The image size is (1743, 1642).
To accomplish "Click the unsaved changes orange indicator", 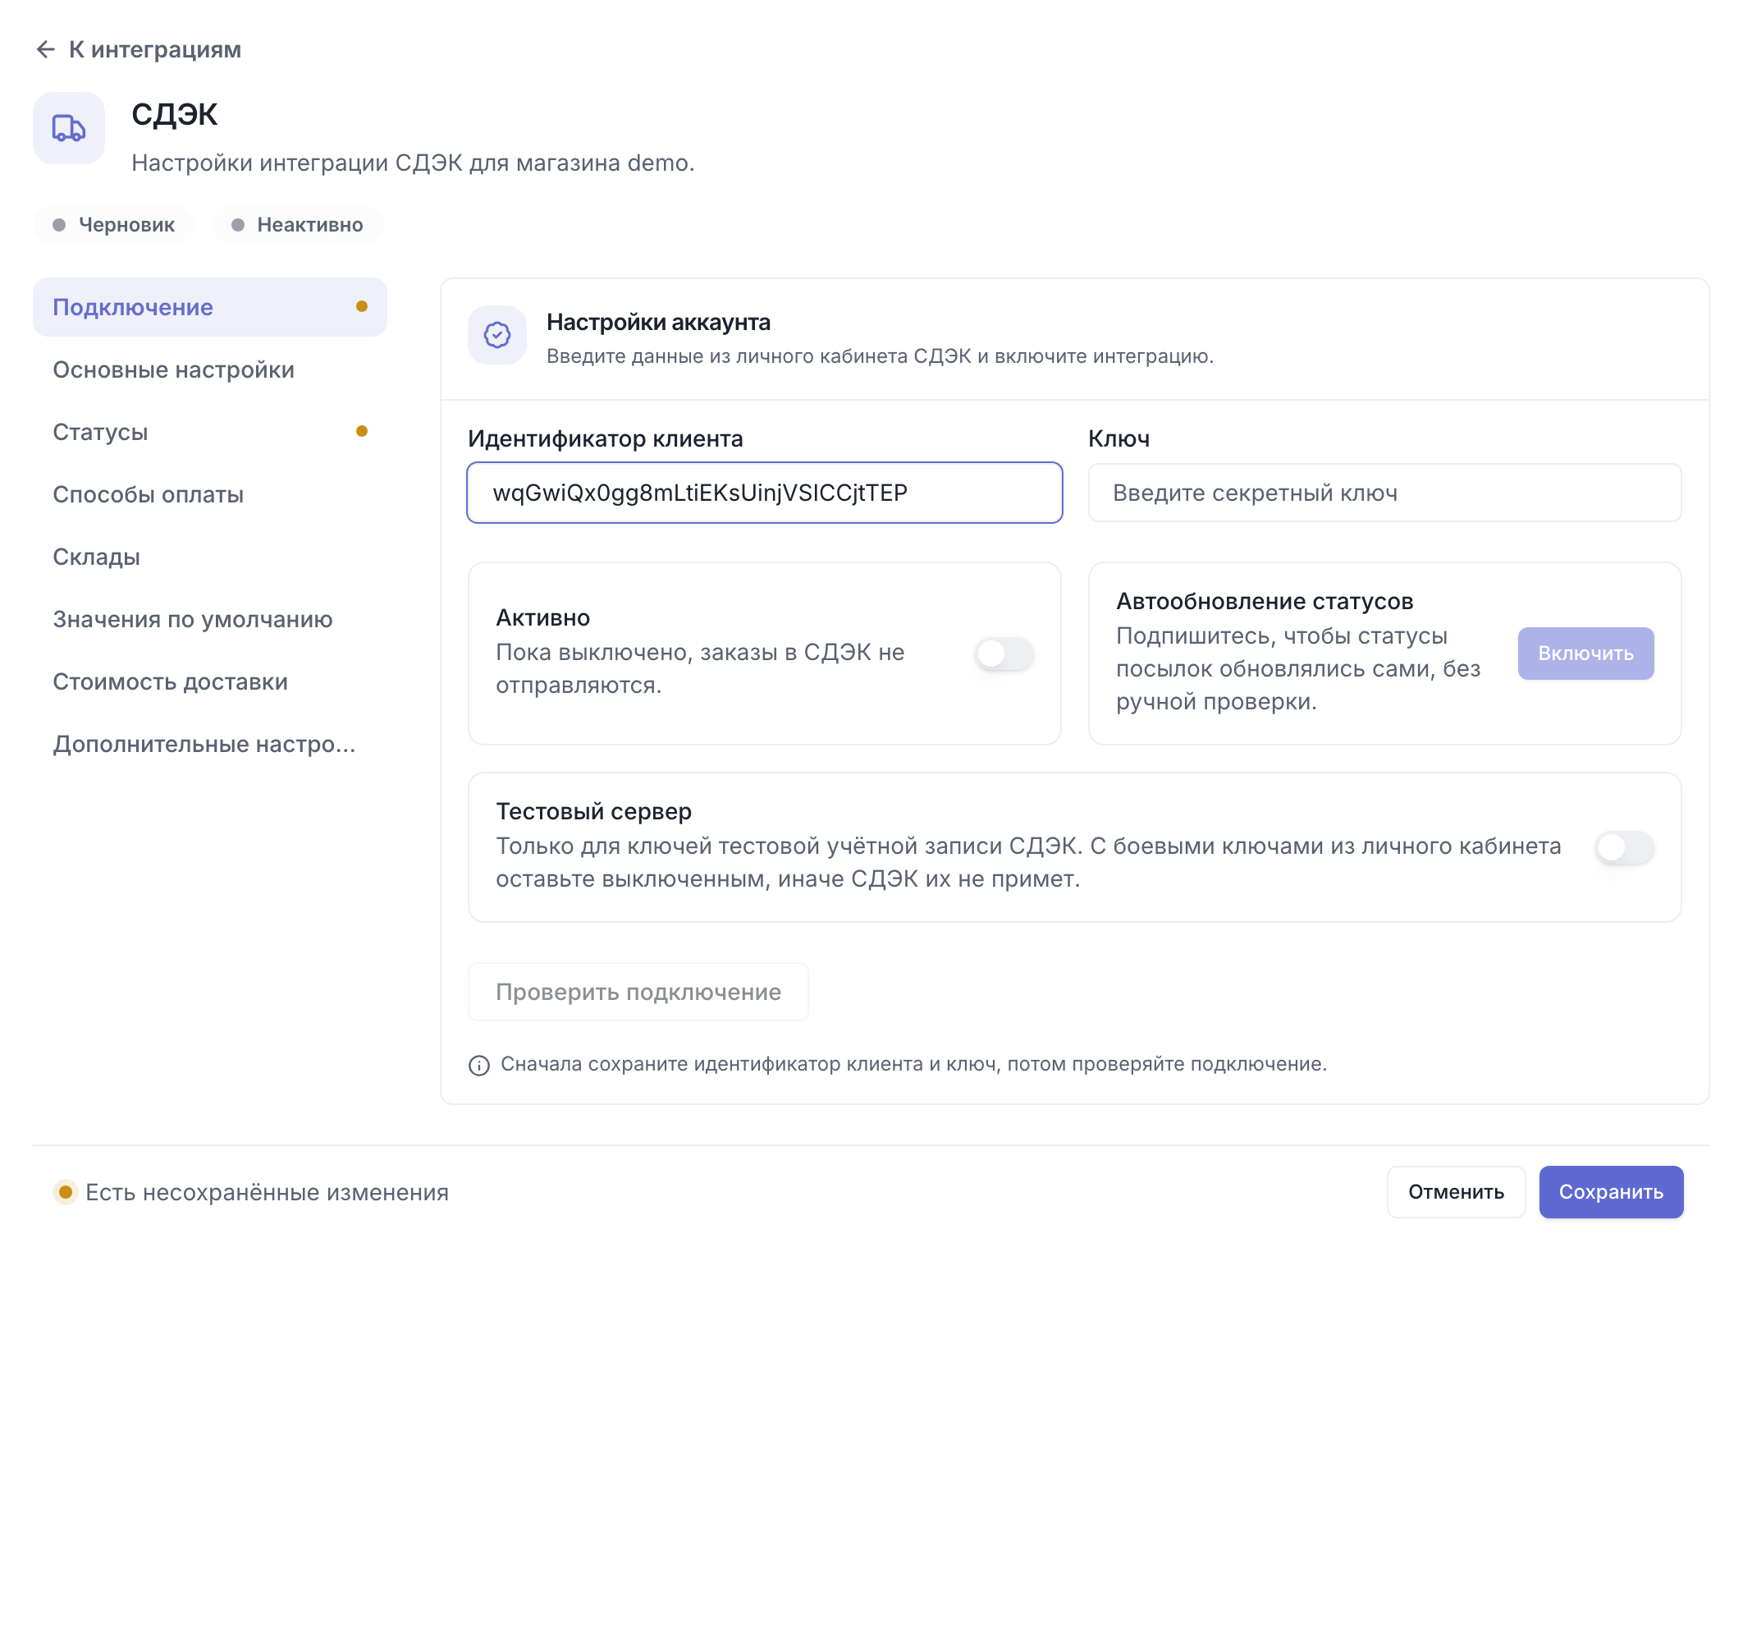I will [65, 1192].
